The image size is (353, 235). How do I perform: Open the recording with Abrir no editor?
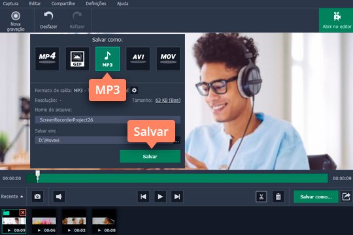pyautogui.click(x=337, y=20)
